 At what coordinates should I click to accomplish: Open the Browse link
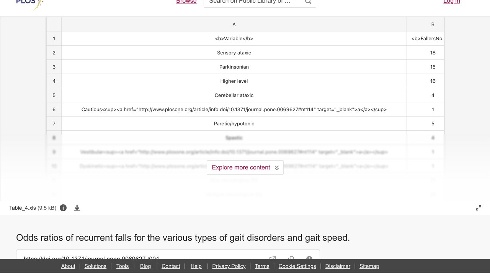tap(186, 2)
